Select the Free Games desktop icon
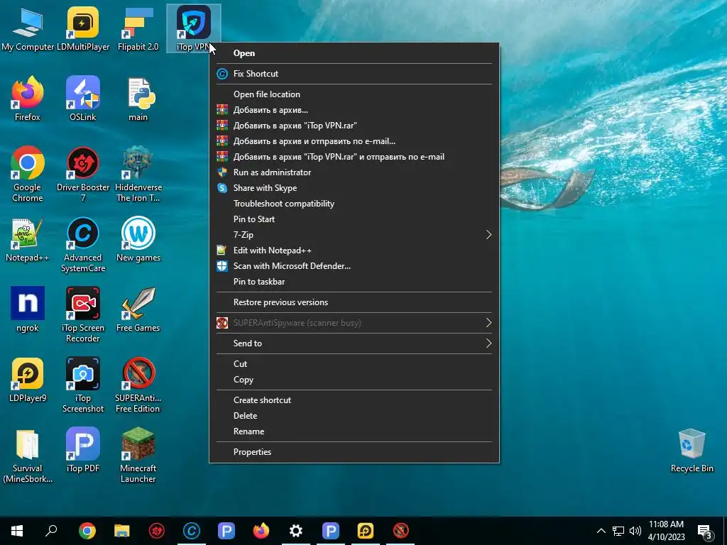727x545 pixels. (138, 309)
